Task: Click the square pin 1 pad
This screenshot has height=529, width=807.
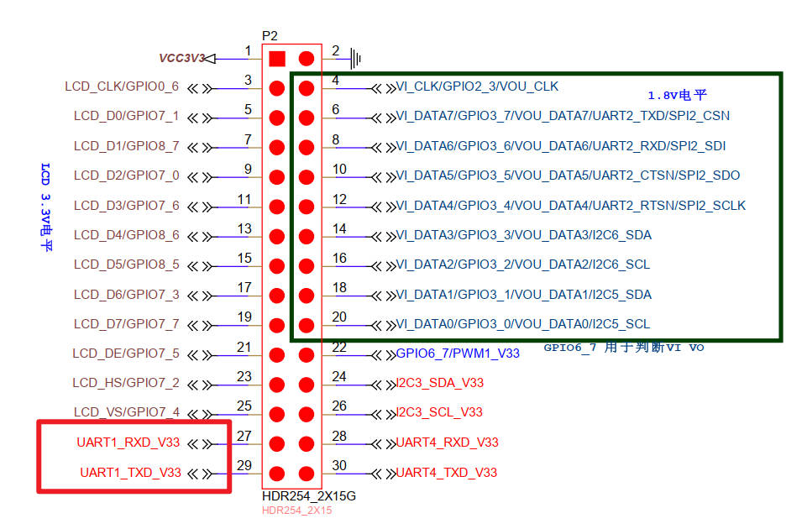Action: (277, 59)
